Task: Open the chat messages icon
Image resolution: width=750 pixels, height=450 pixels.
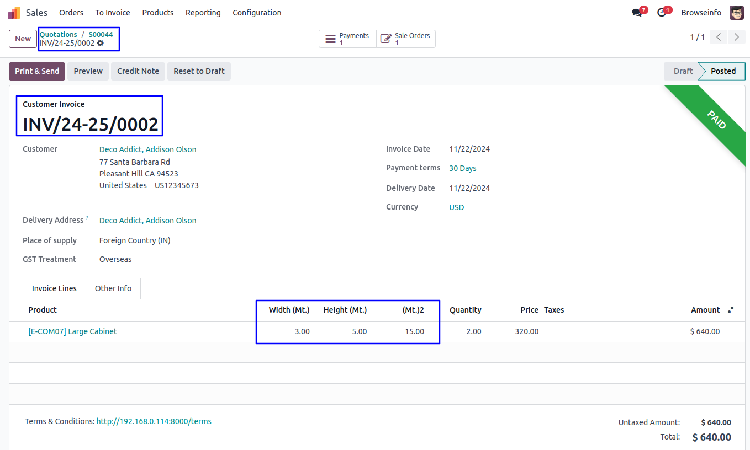Action: tap(637, 13)
